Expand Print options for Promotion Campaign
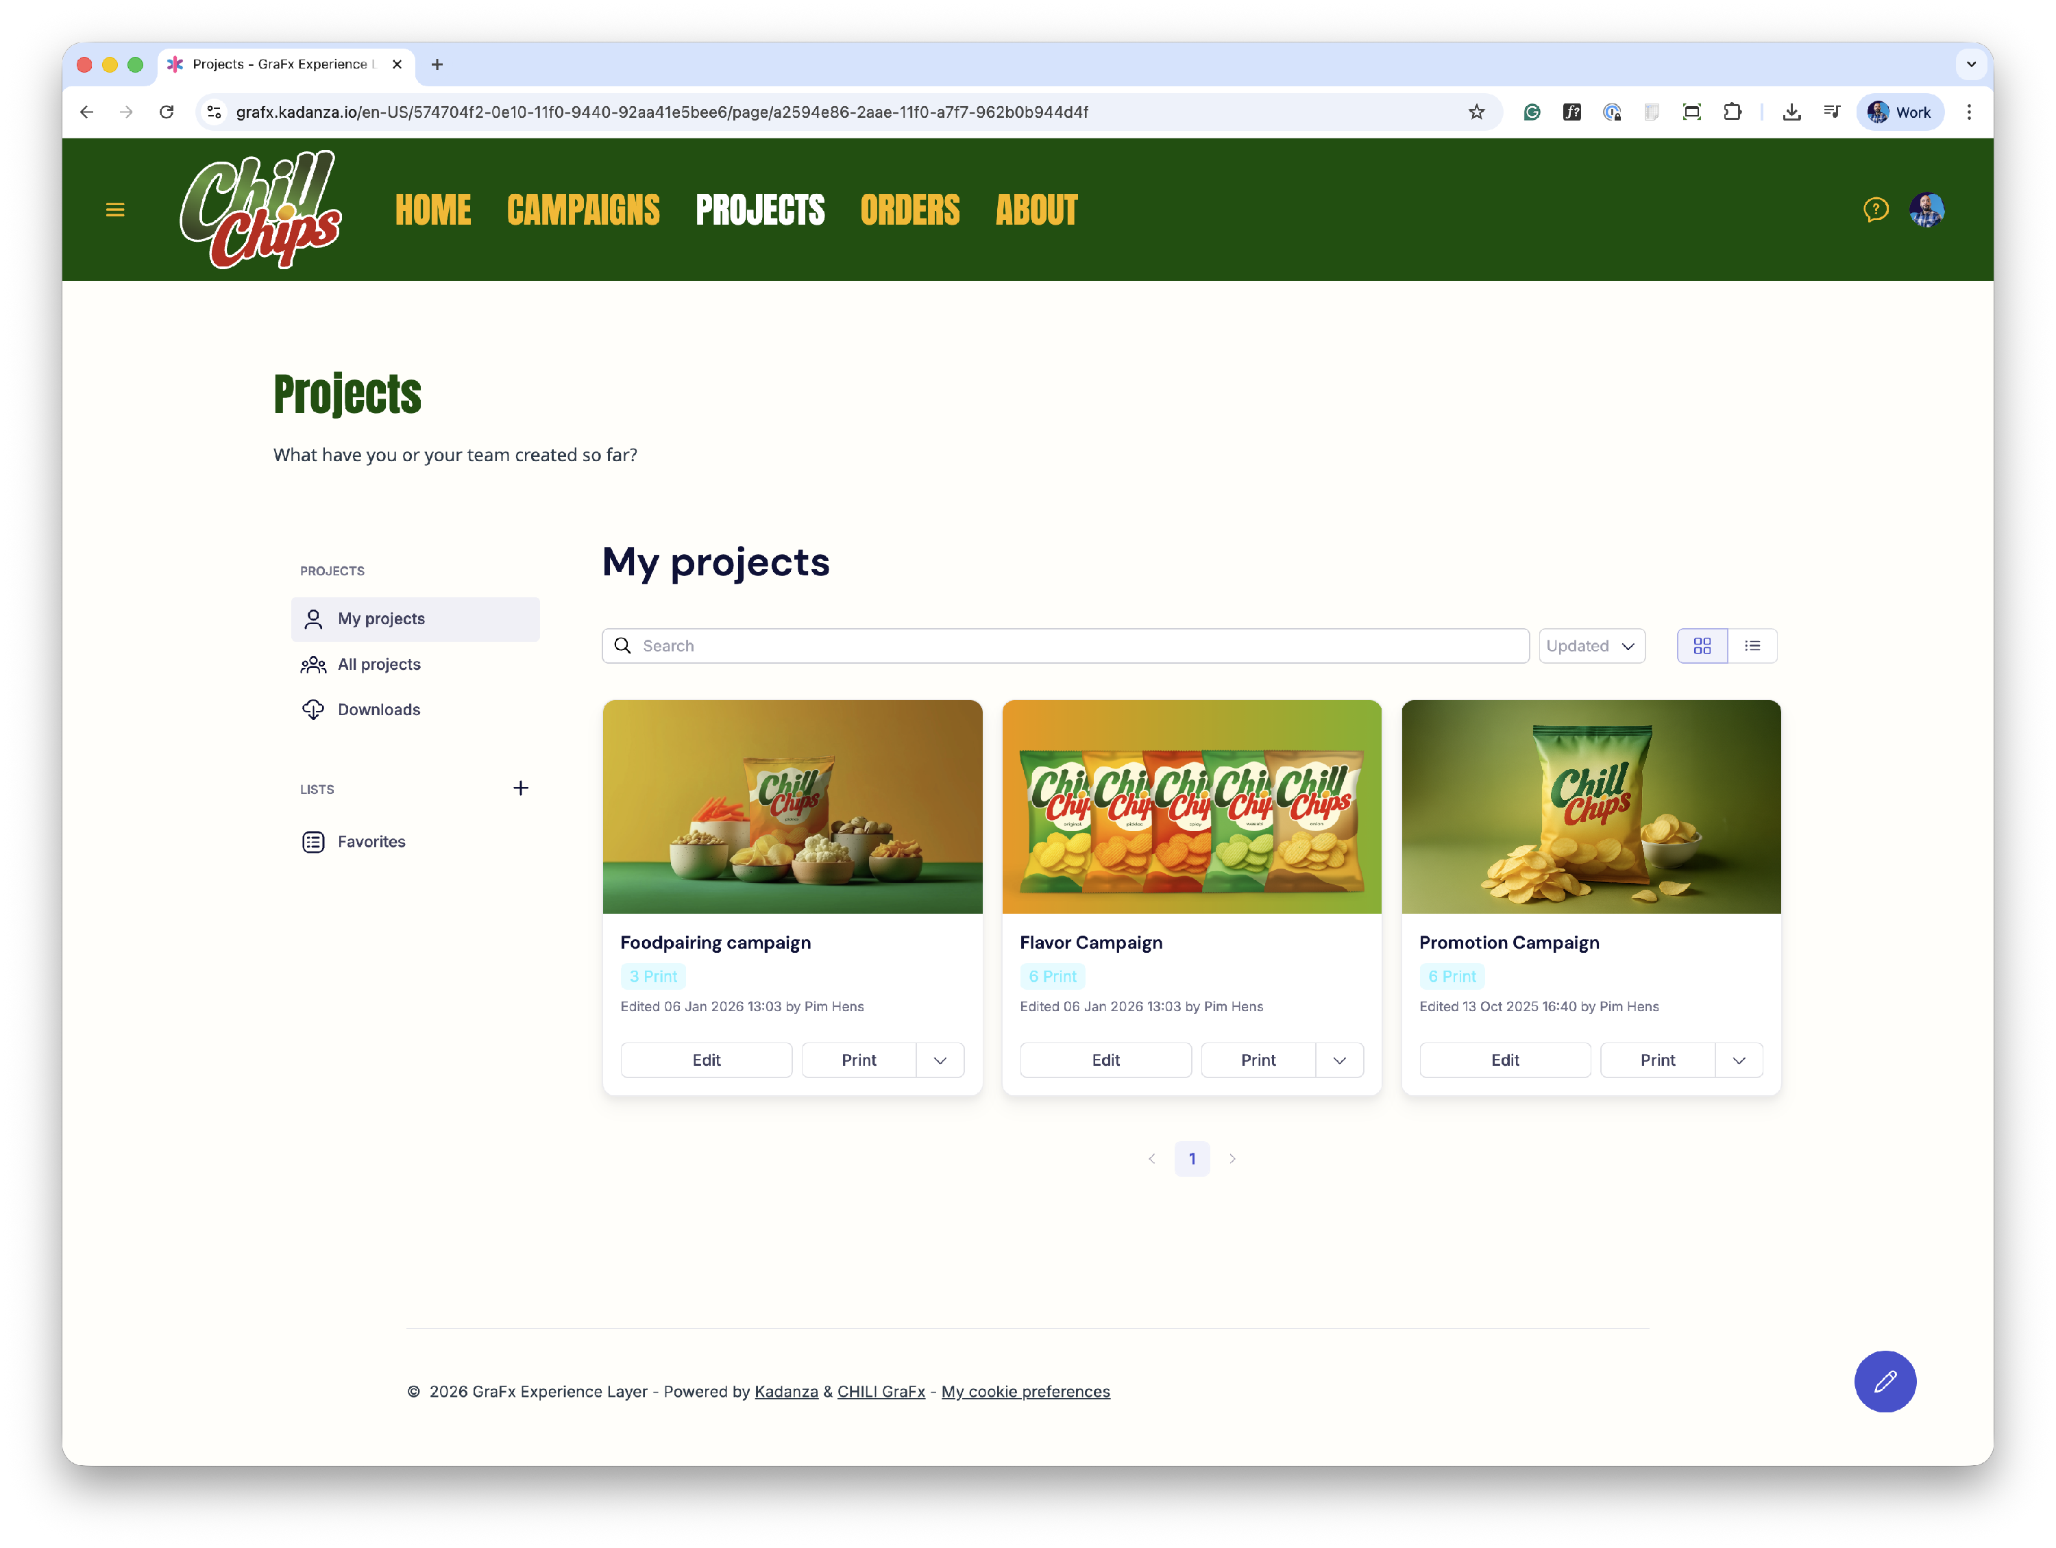The height and width of the screenshot is (1548, 2056). click(1738, 1060)
